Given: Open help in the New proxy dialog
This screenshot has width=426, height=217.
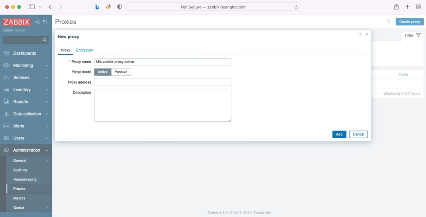Looking at the screenshot, I should 360,34.
